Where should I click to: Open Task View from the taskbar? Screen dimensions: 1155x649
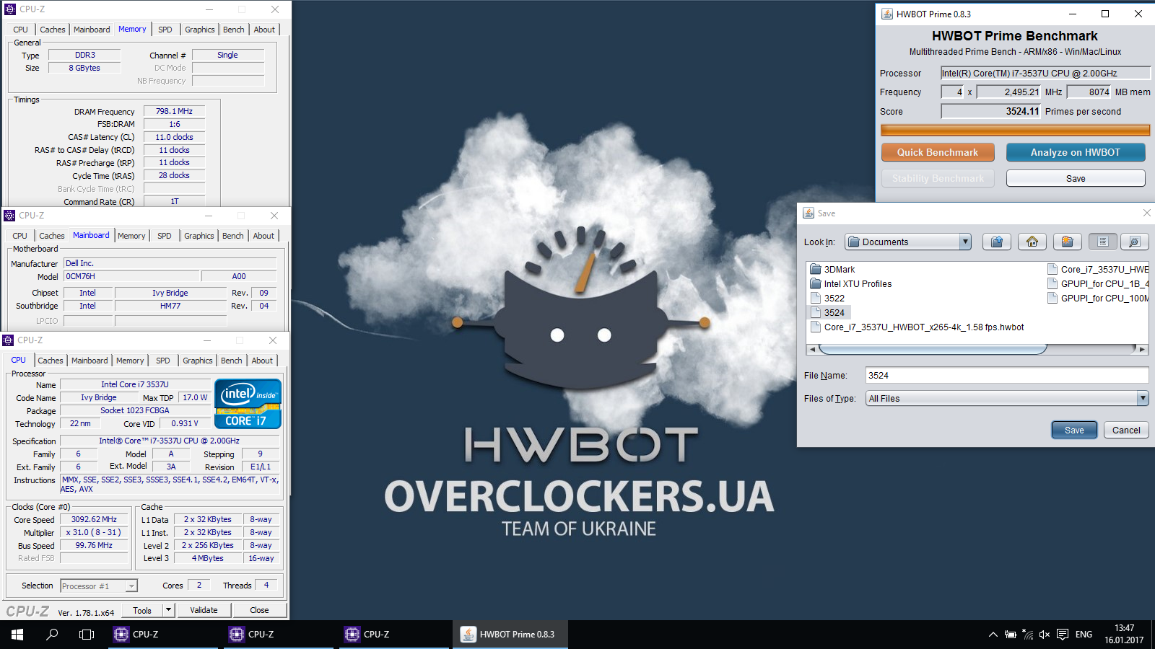pos(87,635)
